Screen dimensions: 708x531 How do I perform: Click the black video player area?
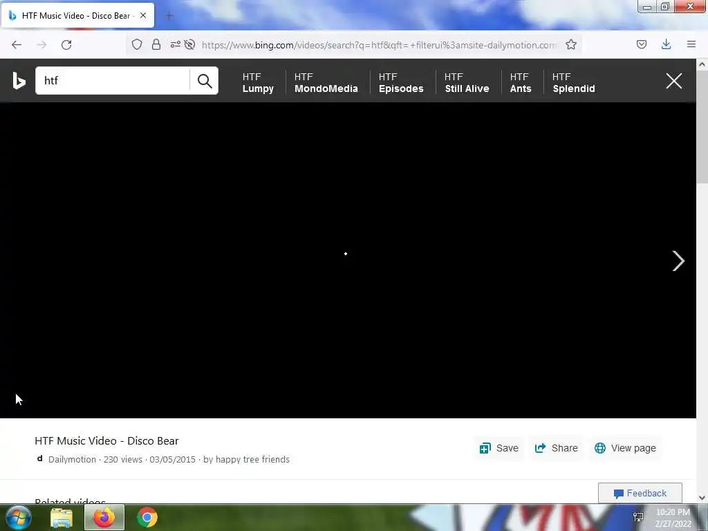348,260
